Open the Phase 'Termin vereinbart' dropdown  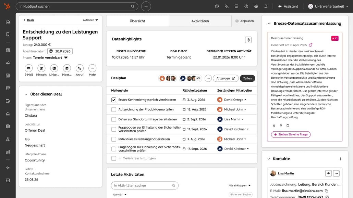[50, 57]
